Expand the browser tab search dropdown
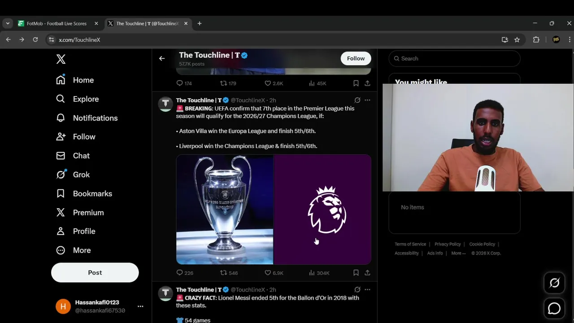 click(8, 23)
